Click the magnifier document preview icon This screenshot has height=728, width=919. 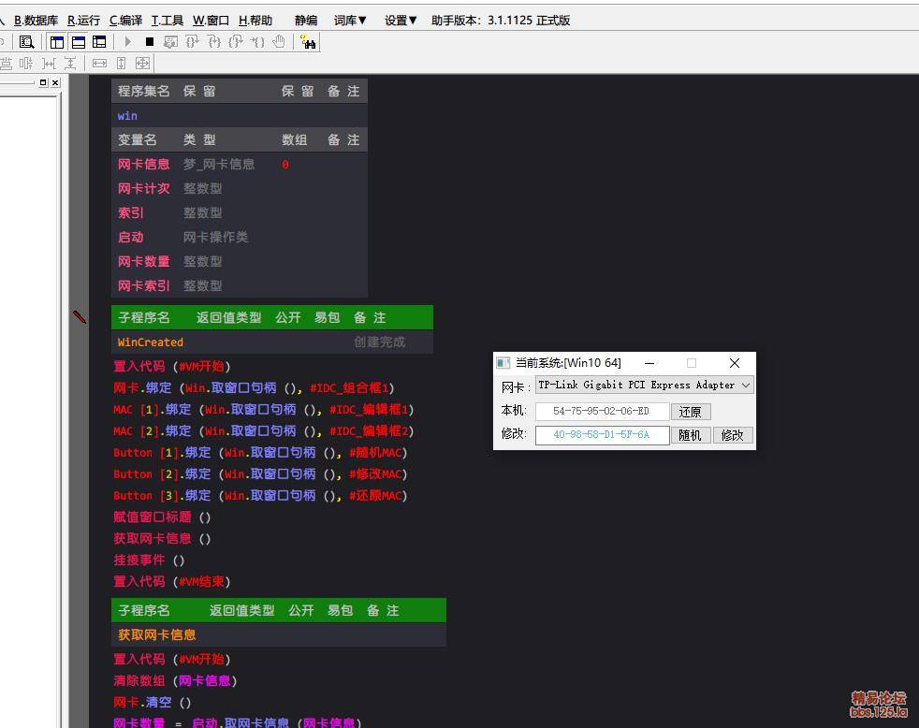26,42
